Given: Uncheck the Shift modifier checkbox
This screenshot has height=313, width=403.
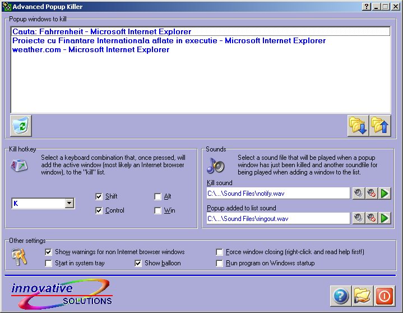Looking at the screenshot, I should click(99, 196).
